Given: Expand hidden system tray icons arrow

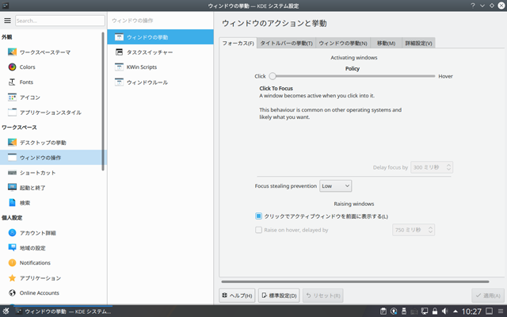Looking at the screenshot, I should (x=456, y=311).
